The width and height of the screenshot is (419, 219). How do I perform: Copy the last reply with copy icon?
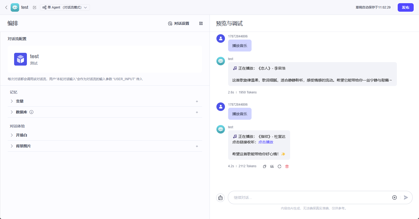tap(265, 166)
